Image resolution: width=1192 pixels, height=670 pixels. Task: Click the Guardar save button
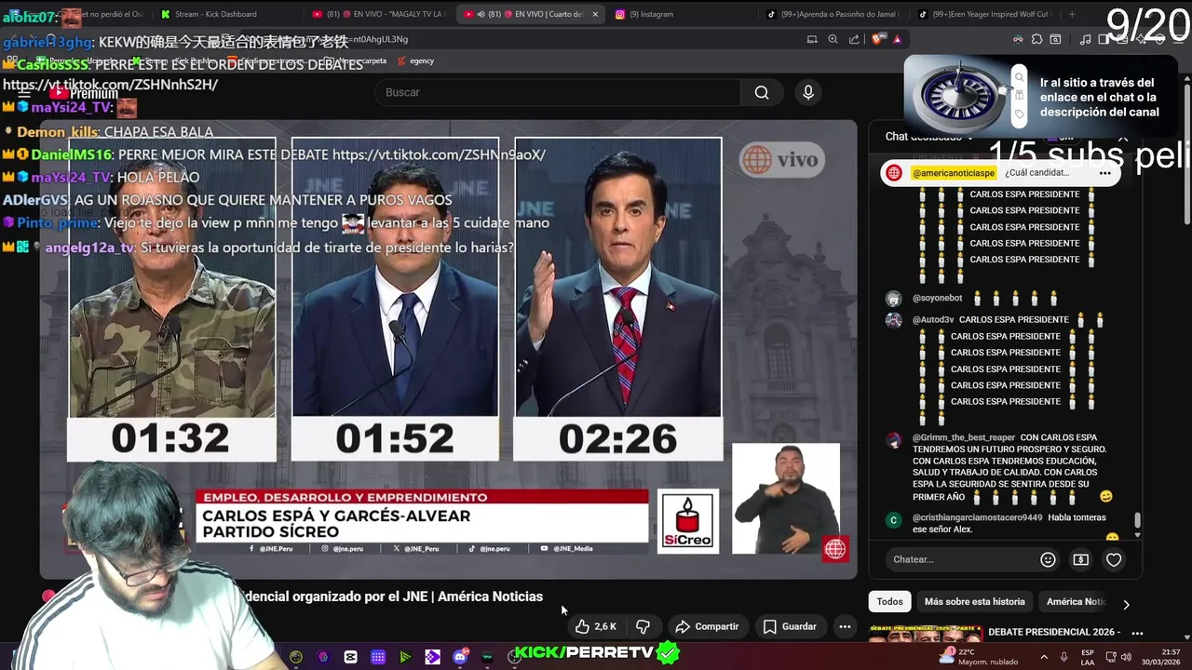pyautogui.click(x=789, y=626)
